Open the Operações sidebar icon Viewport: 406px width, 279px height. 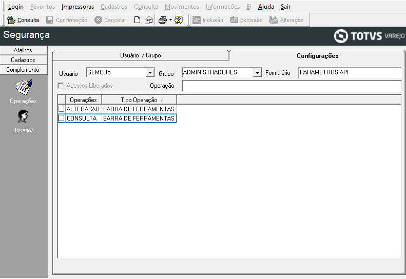click(23, 92)
